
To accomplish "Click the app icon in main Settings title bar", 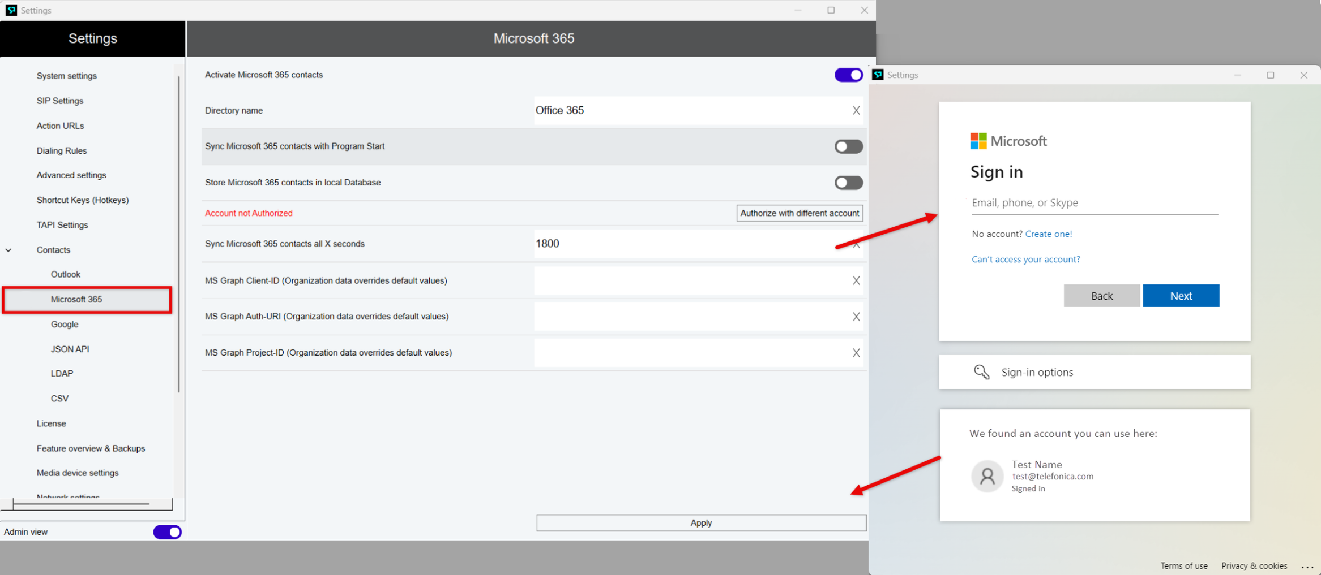I will tap(11, 10).
